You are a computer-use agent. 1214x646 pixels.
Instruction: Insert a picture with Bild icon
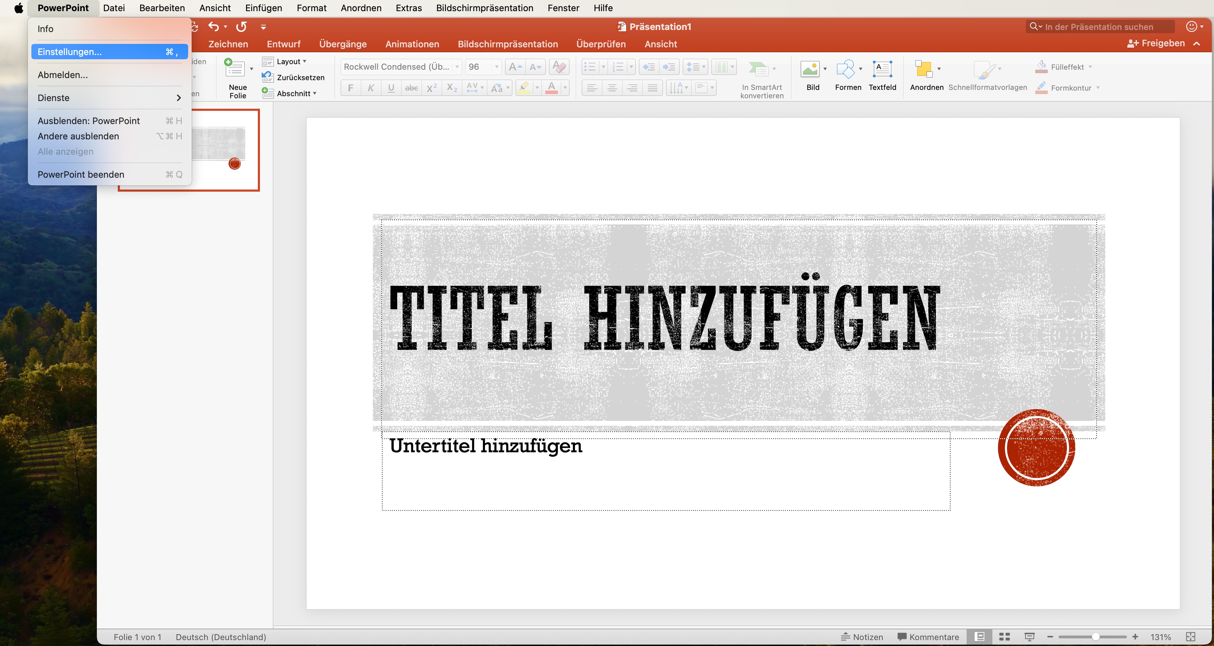pyautogui.click(x=810, y=69)
